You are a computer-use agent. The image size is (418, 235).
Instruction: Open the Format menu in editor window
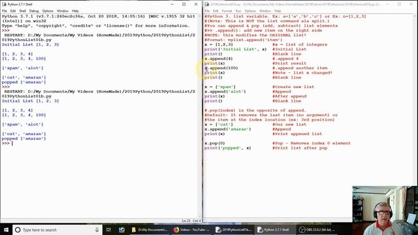pos(227,11)
